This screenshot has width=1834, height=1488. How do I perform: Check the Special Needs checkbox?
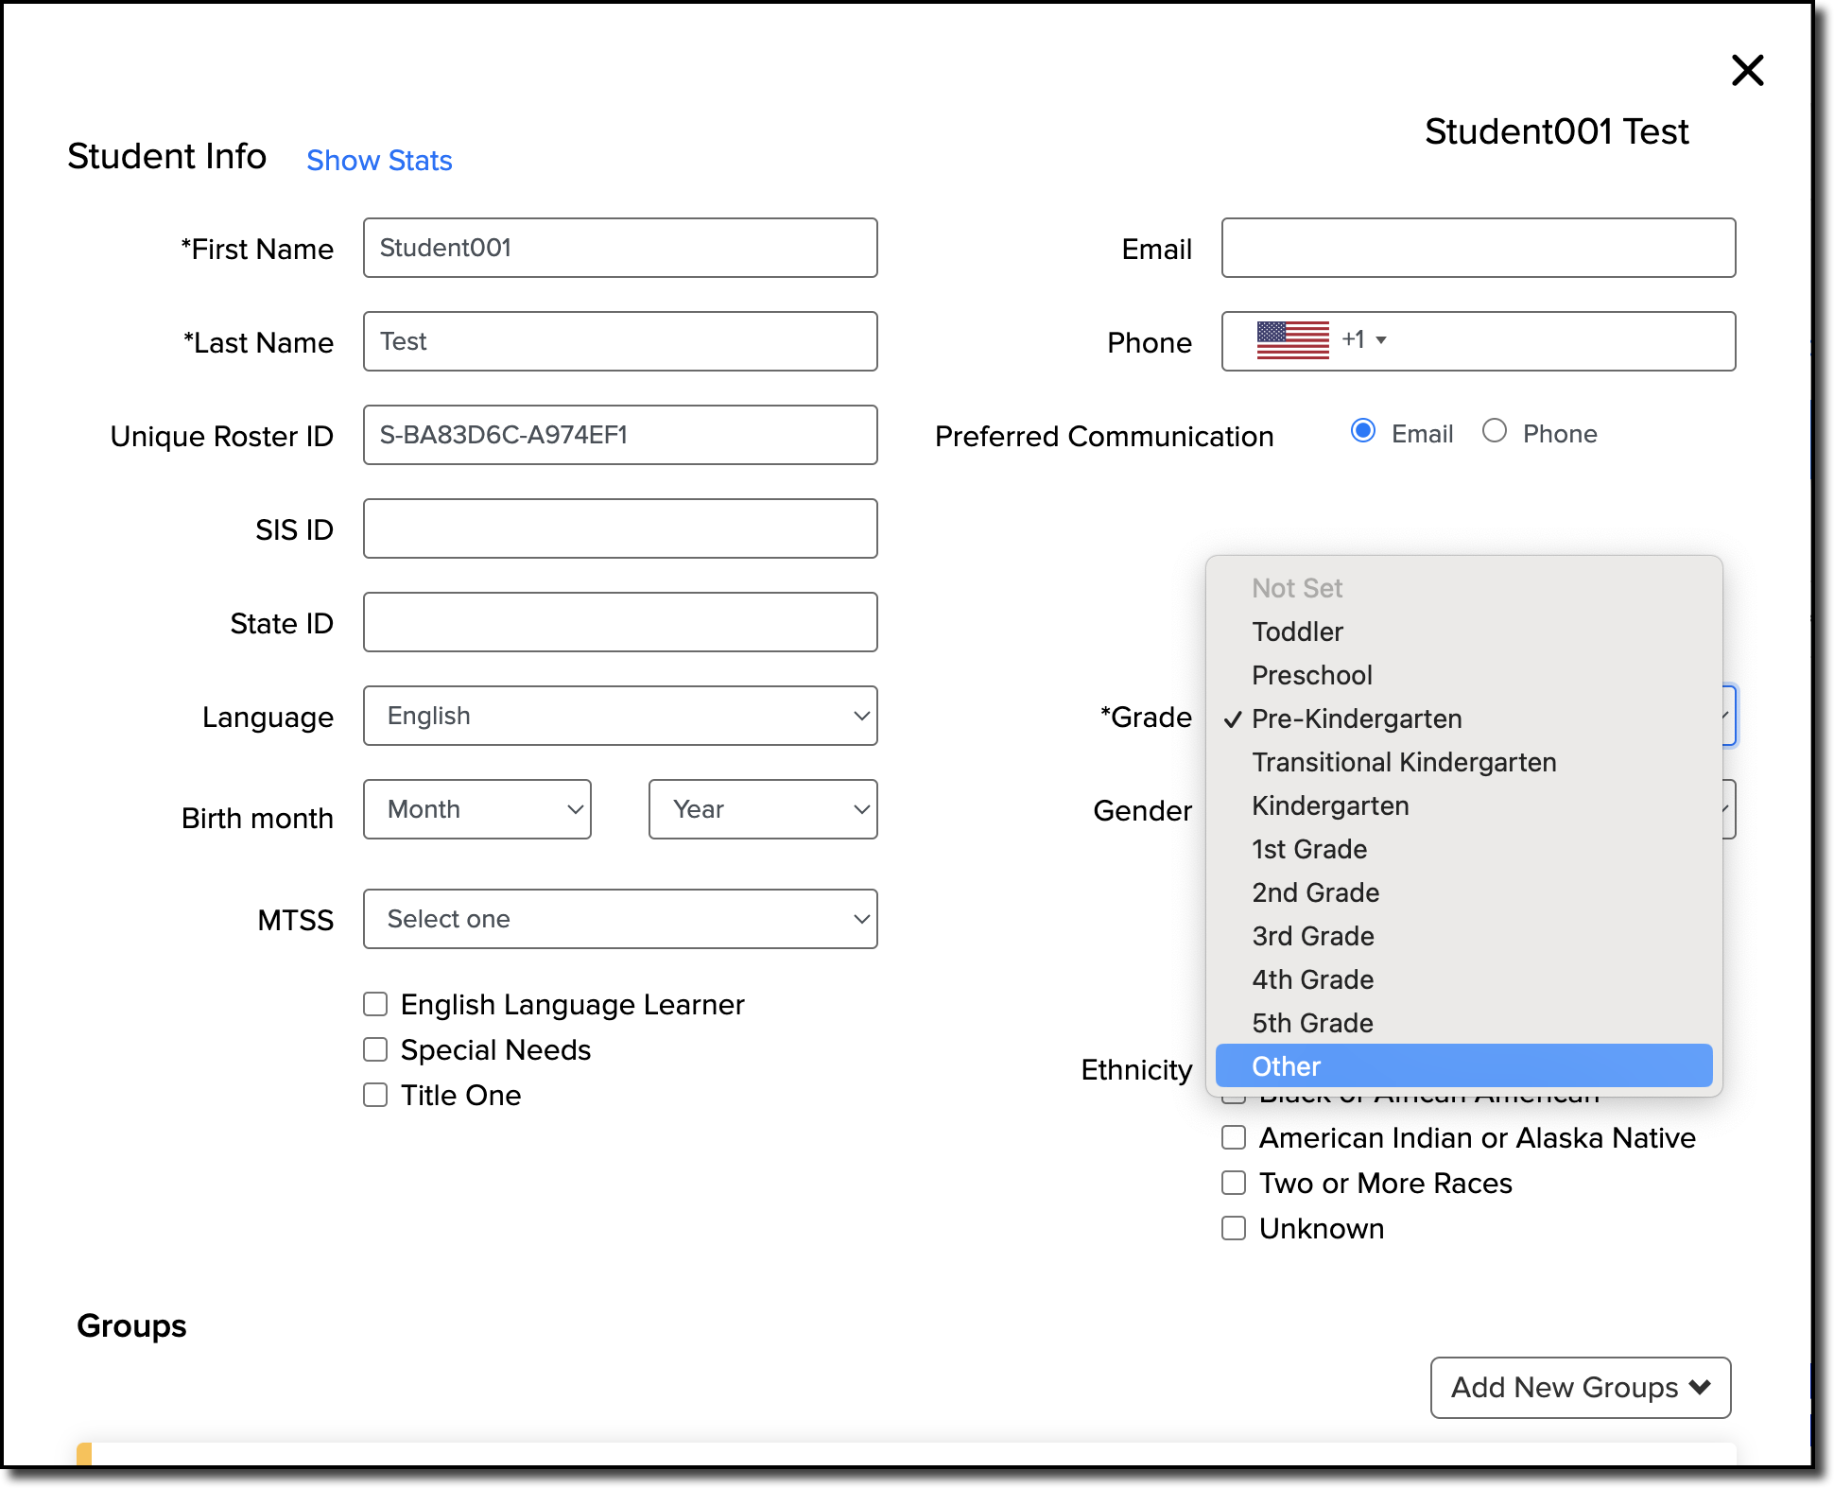point(375,1049)
